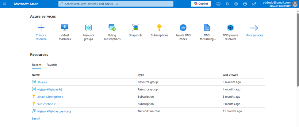
Task: Open the Billing subscriptions icon
Action: click(x=112, y=28)
